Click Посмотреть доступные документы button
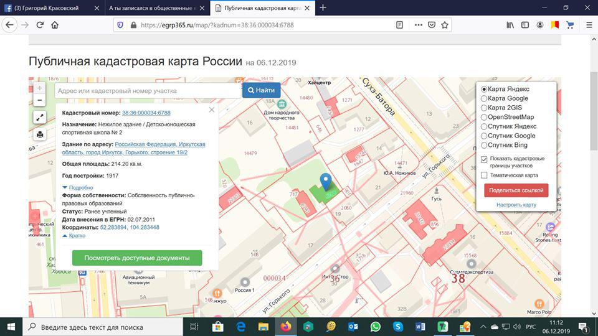The width and height of the screenshot is (598, 336). click(x=137, y=258)
